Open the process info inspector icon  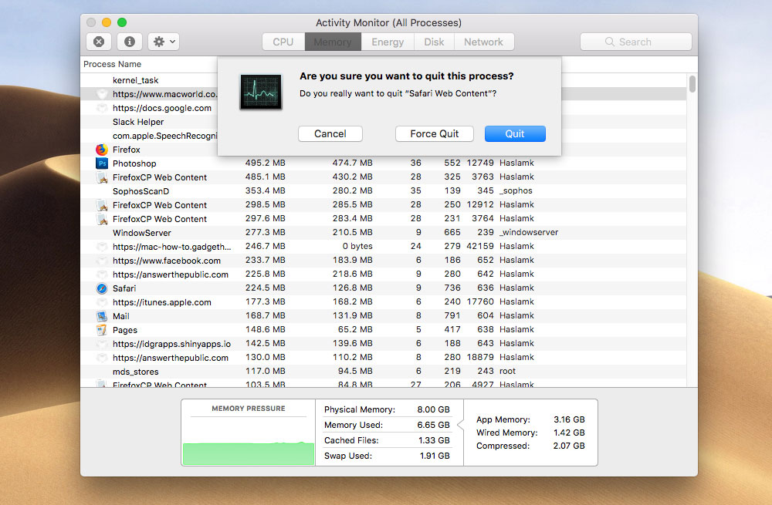130,42
